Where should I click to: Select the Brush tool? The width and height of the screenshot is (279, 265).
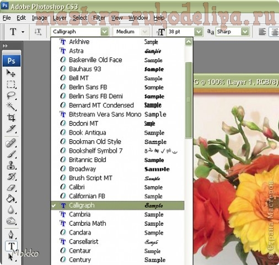11,154
